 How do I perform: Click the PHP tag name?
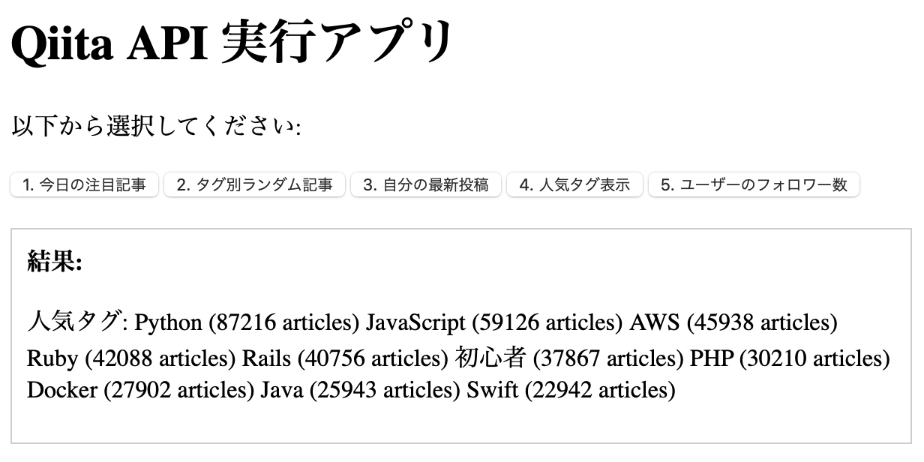click(x=711, y=358)
